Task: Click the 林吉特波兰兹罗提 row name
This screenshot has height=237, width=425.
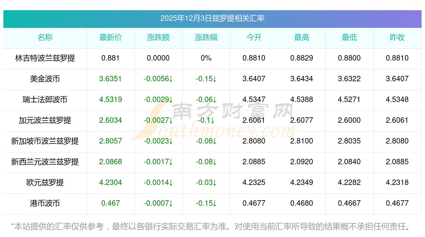Action: (x=45, y=58)
